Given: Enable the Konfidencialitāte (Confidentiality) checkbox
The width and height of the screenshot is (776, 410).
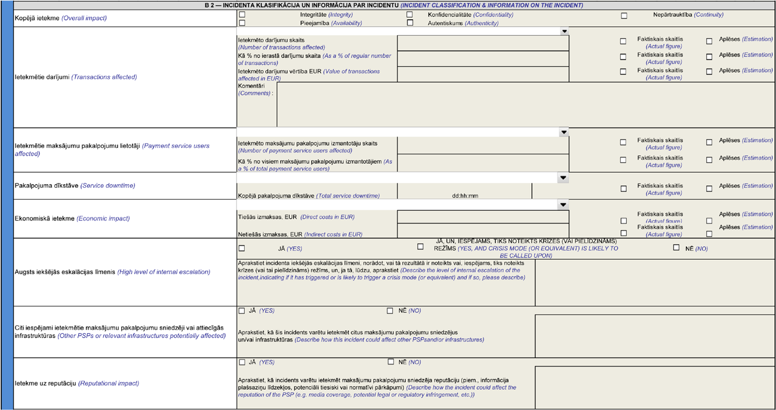Looking at the screenshot, I should click(409, 14).
